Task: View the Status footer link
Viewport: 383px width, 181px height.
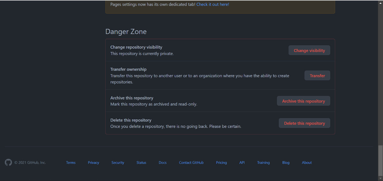Action: (141, 162)
